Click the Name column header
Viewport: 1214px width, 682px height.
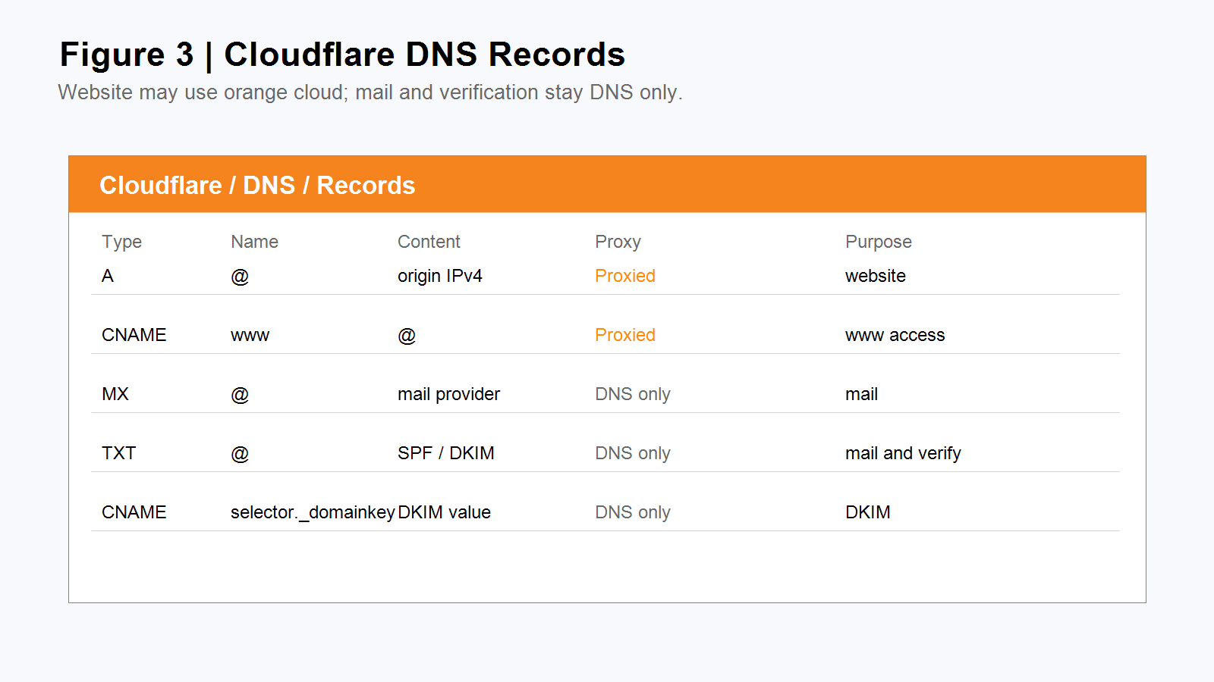pyautogui.click(x=254, y=242)
